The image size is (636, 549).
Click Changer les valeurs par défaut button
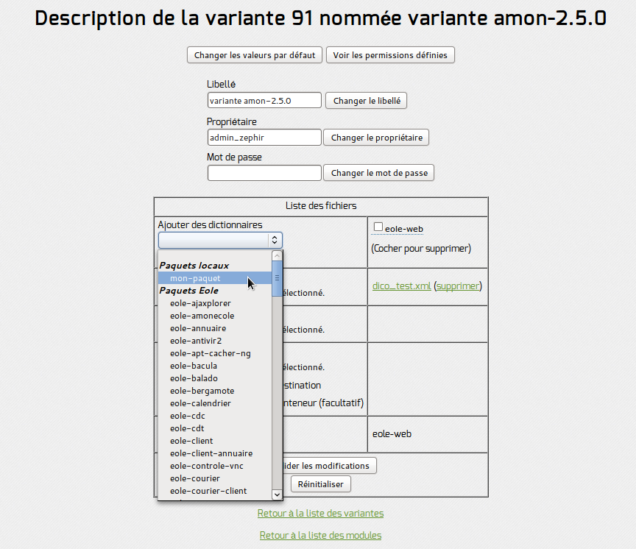coord(255,54)
